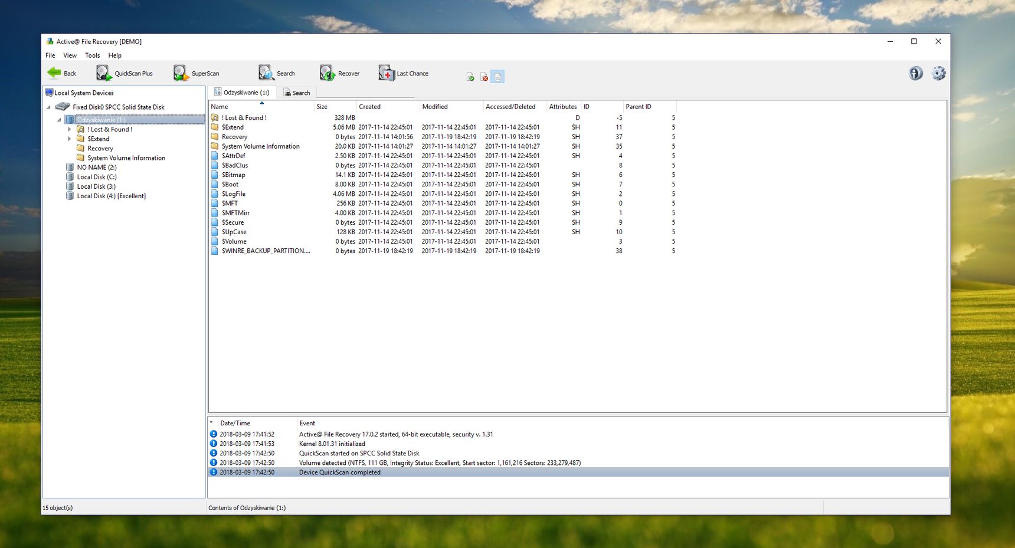Click the green-check file filter icon
This screenshot has width=1015, height=548.
[x=470, y=77]
